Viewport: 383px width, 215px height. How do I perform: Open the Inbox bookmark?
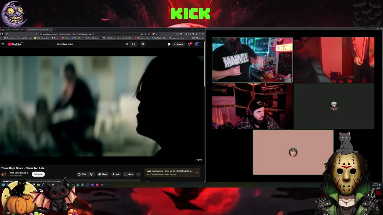click(25, 38)
